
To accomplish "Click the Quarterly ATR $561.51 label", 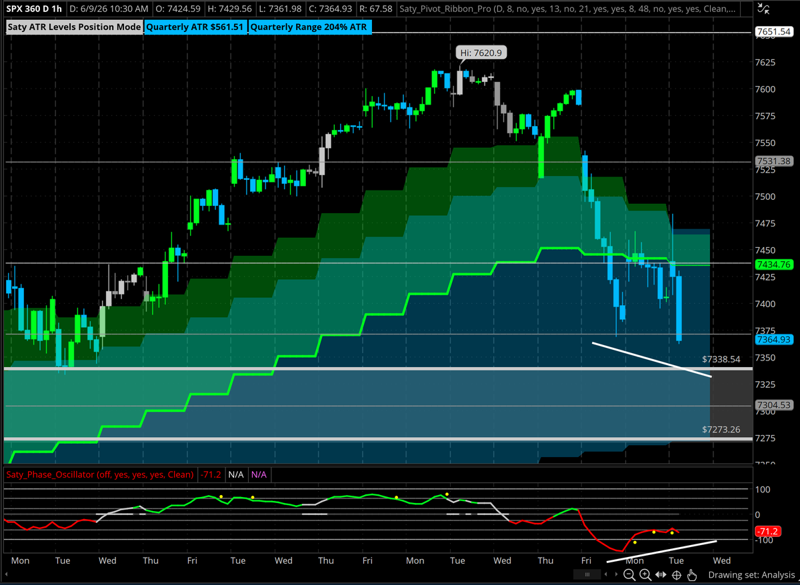I will (195, 27).
